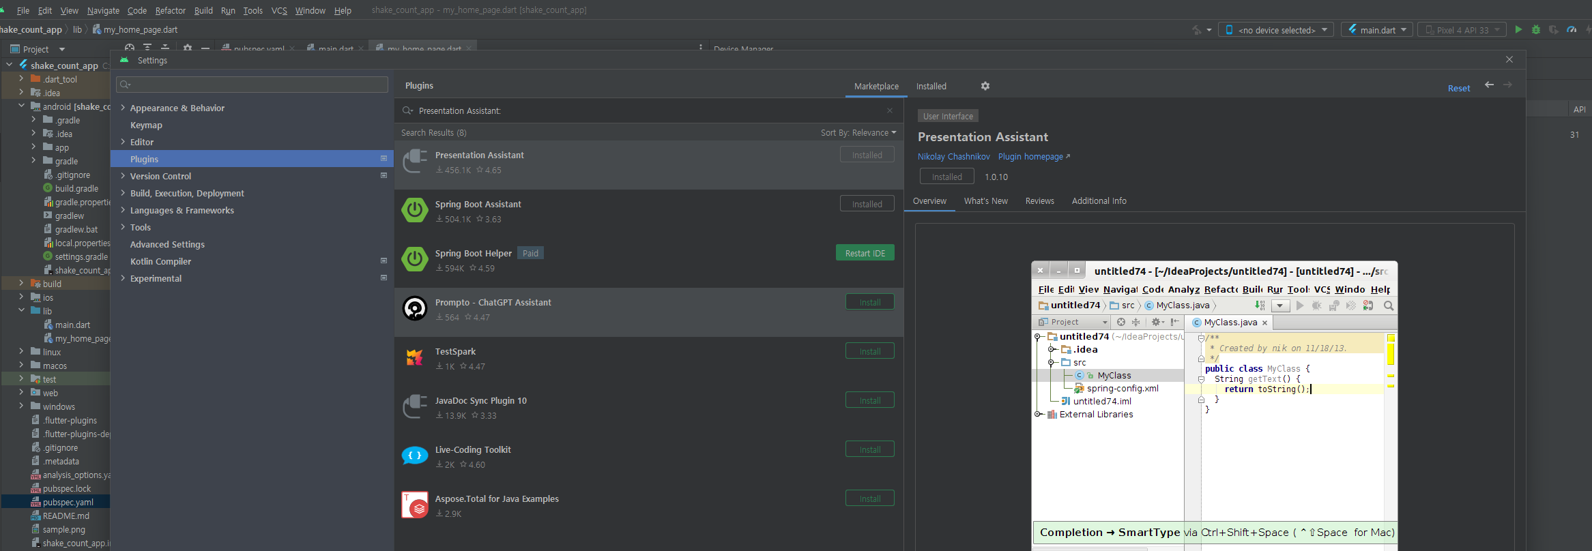
Task: Click the magnifier icon in Settings search box
Action: tap(125, 85)
